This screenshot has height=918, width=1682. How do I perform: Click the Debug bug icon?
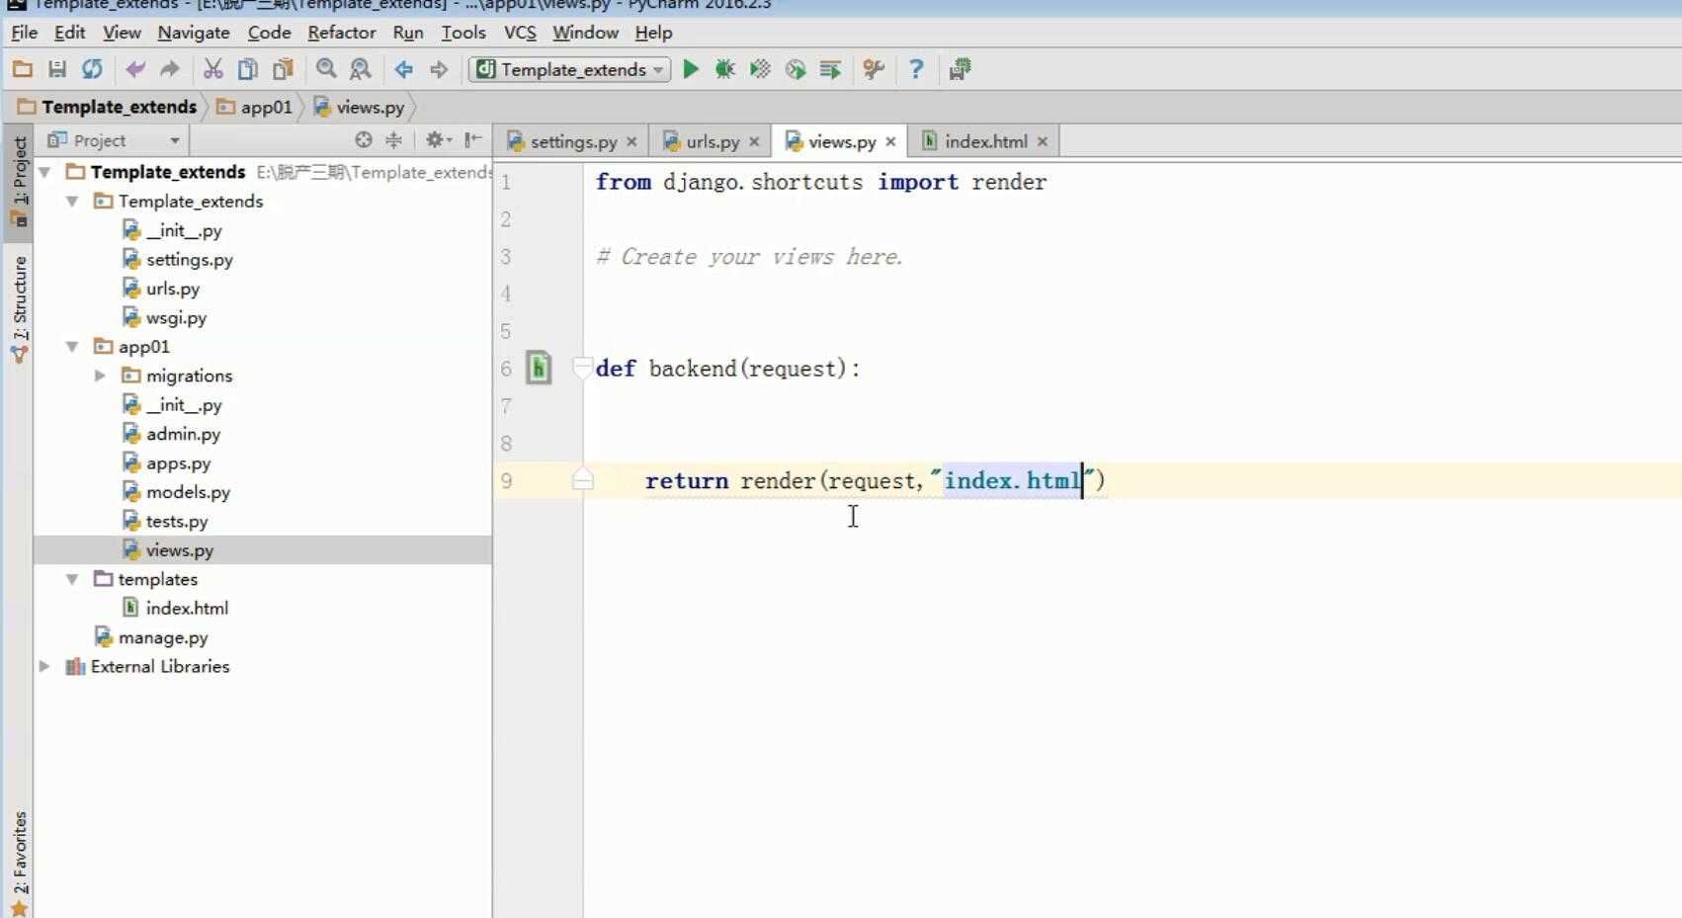725,69
